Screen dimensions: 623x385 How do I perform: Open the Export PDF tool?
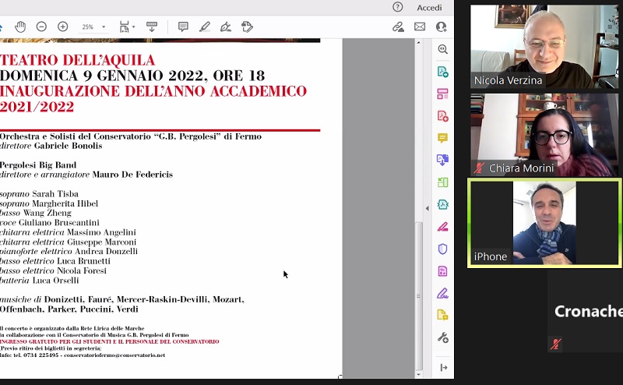tap(442, 72)
